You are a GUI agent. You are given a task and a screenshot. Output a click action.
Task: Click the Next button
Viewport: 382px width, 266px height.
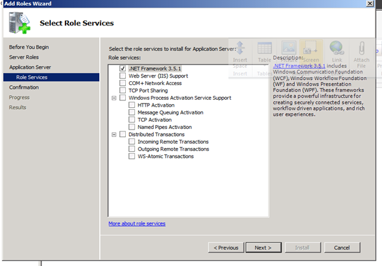pyautogui.click(x=263, y=248)
